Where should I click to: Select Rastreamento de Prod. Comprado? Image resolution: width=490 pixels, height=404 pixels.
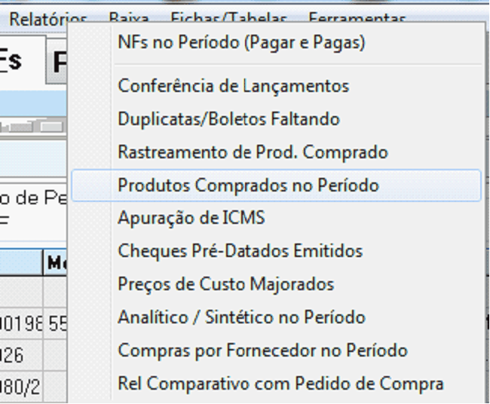click(x=253, y=152)
